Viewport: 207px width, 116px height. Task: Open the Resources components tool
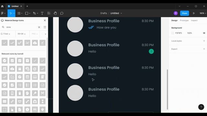pos(49,13)
